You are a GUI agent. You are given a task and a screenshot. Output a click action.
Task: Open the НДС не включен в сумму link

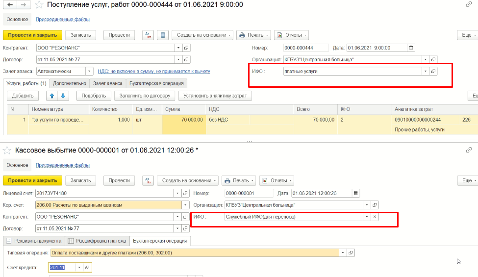(154, 71)
